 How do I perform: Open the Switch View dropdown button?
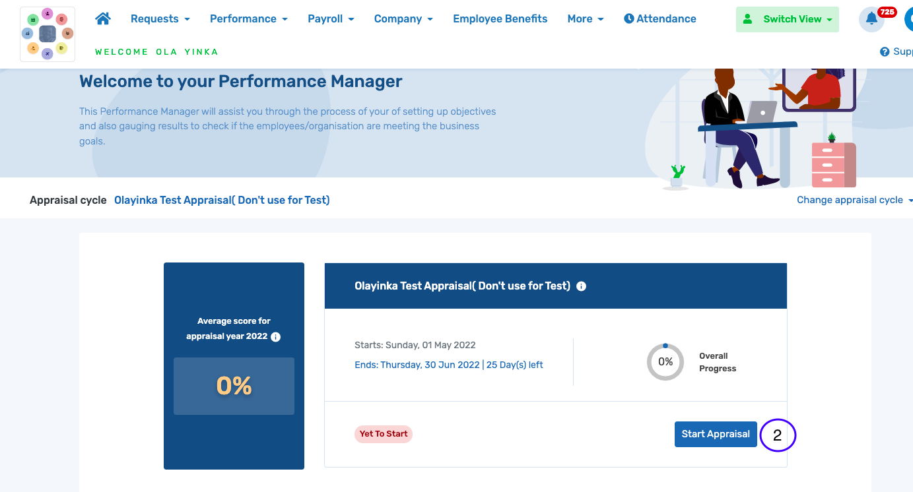click(787, 19)
